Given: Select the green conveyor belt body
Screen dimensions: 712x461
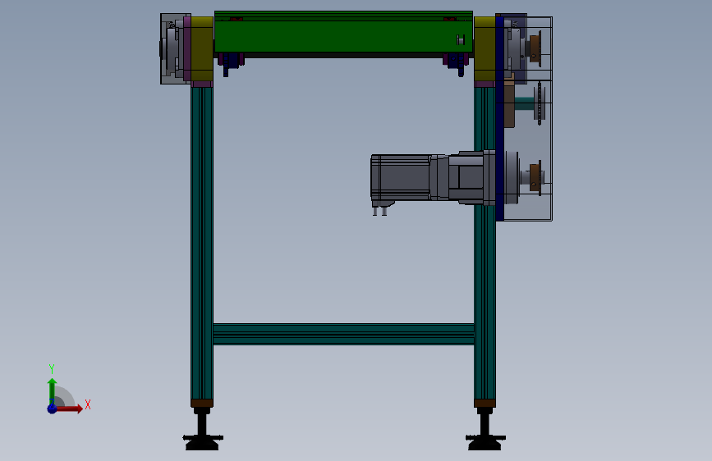Looking at the screenshot, I should [x=343, y=34].
